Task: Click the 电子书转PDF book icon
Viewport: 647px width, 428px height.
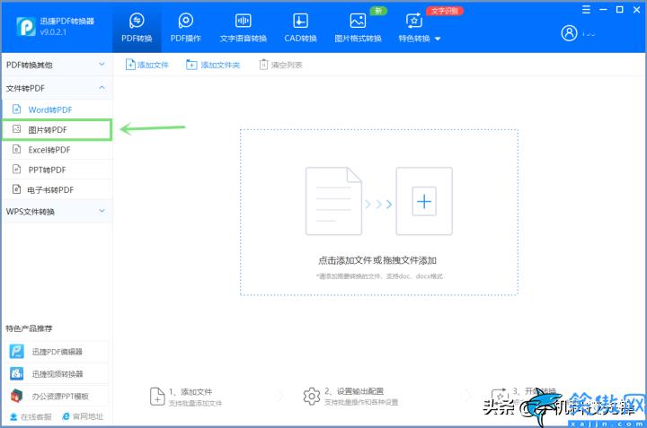Action: click(x=16, y=189)
